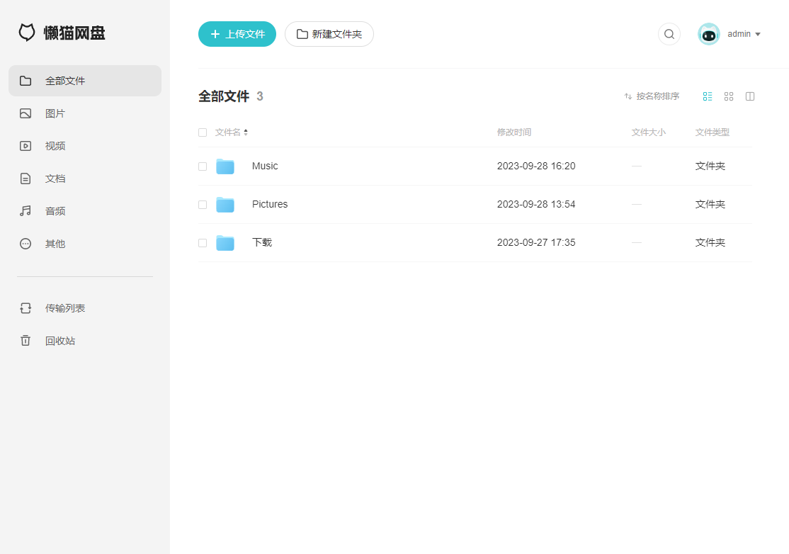This screenshot has width=789, height=554.
Task: Open the 按名称排序 sort menu
Action: point(652,96)
